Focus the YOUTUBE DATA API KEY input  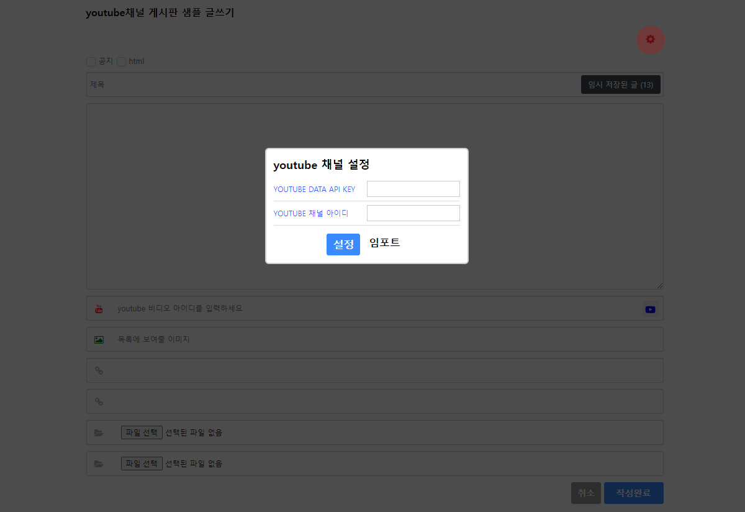(x=413, y=189)
